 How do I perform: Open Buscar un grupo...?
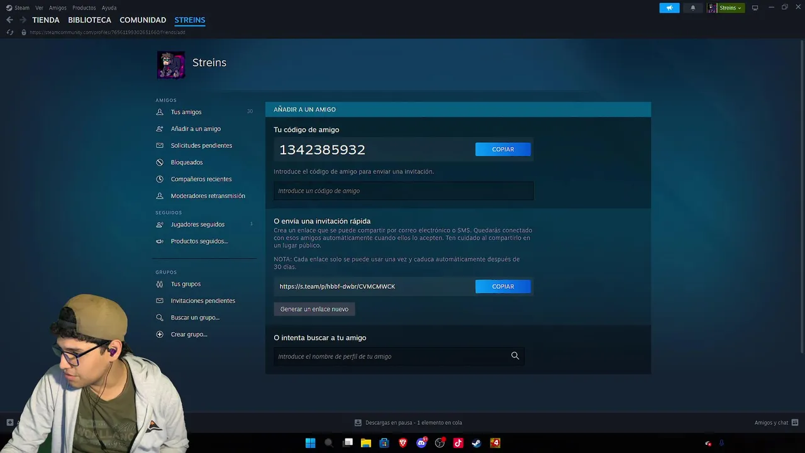(x=195, y=318)
